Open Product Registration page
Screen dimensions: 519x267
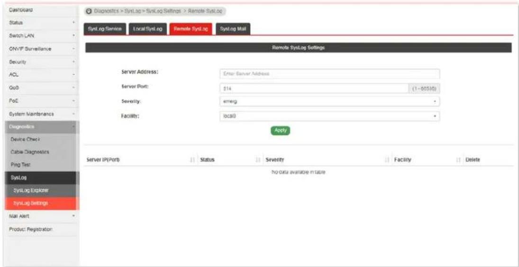[x=41, y=229]
